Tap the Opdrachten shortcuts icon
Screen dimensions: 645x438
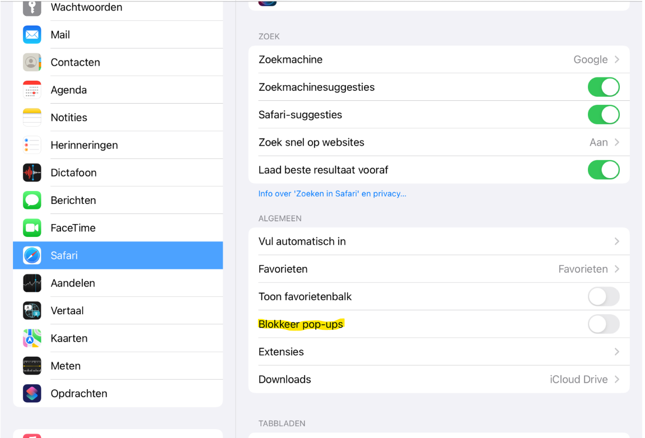[32, 393]
